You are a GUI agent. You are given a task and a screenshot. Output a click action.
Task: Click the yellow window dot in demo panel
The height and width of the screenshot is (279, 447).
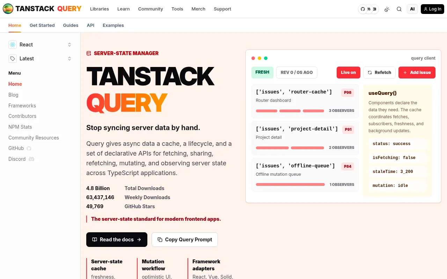point(259,58)
